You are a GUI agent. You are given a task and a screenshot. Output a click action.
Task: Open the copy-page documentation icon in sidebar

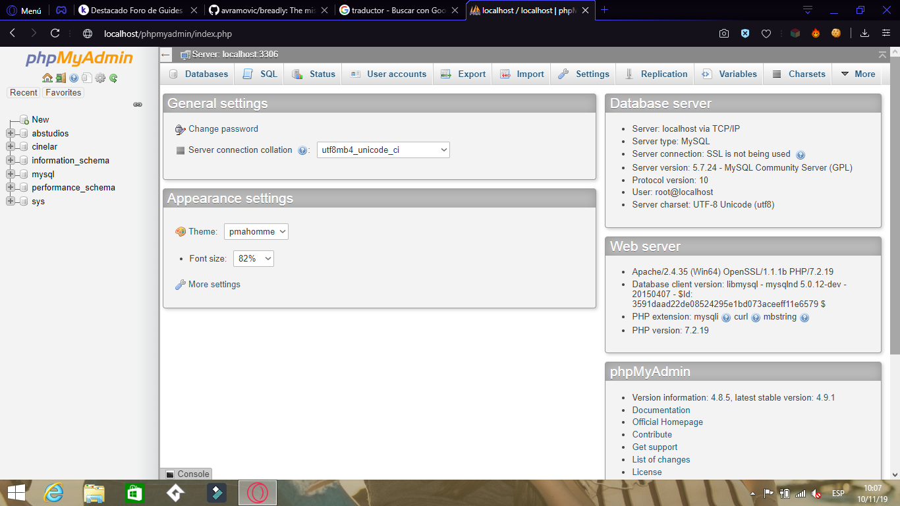87,78
